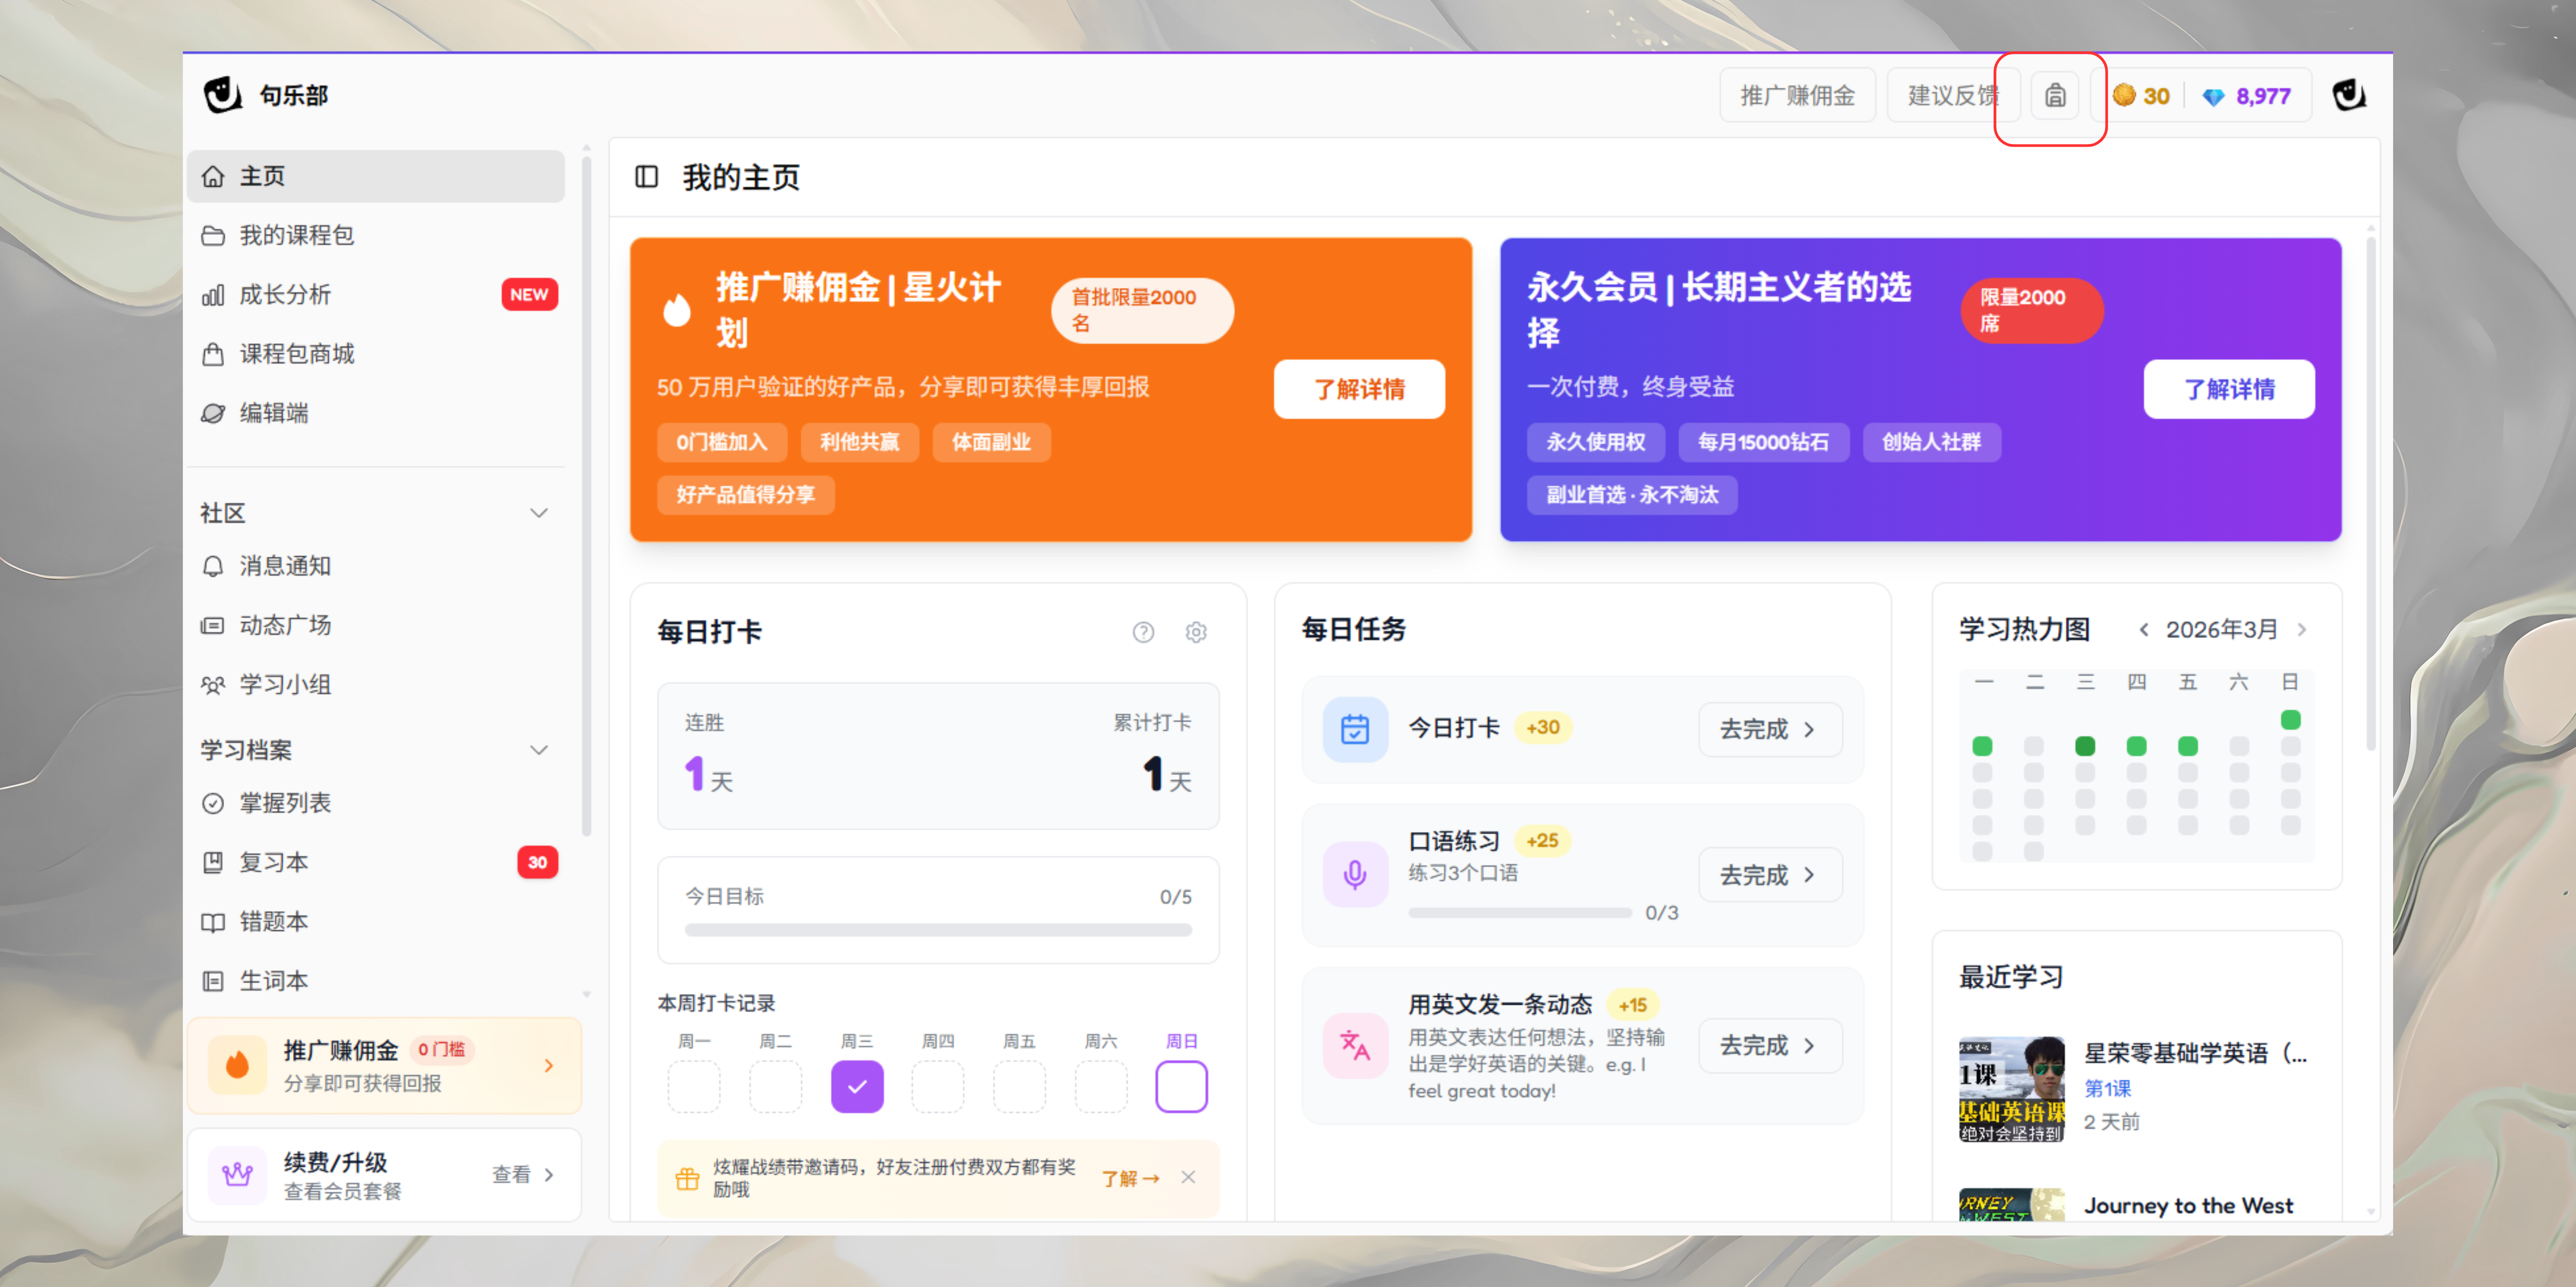Select 课程包商城 from sidebar menu

point(297,354)
